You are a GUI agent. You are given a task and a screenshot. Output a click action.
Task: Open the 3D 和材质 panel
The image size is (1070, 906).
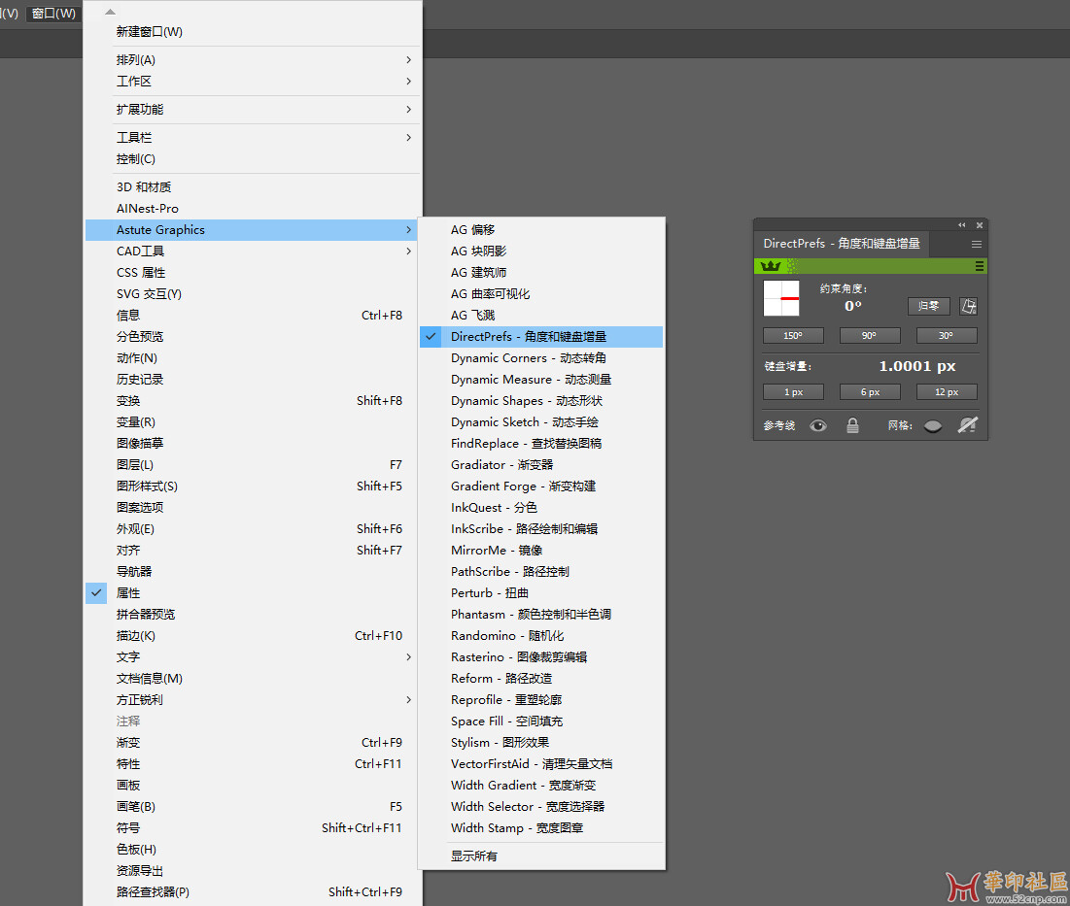tap(253, 186)
